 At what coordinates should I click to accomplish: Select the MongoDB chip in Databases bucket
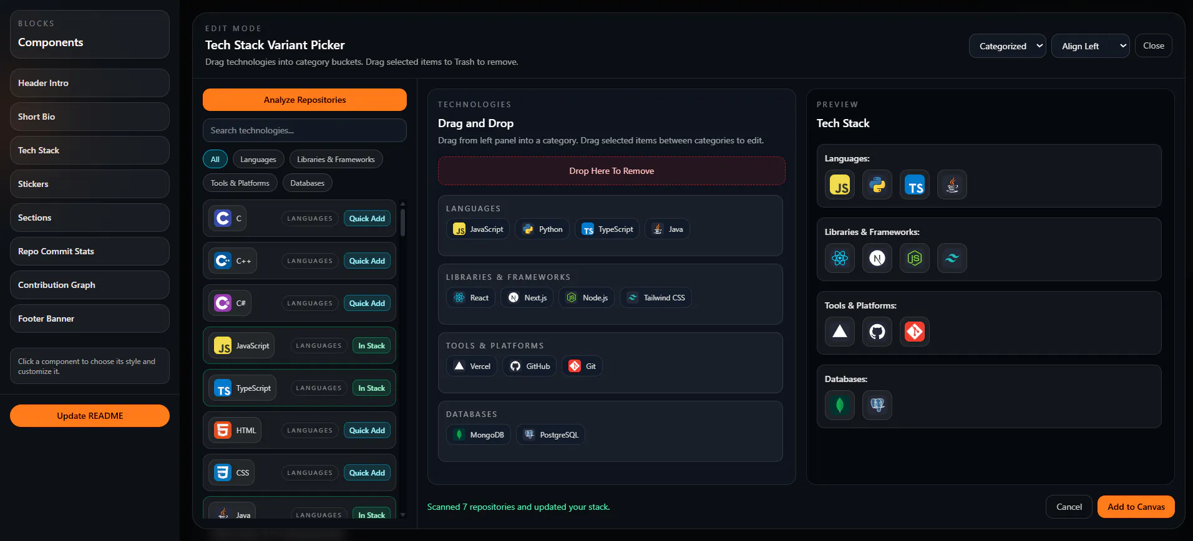point(479,435)
